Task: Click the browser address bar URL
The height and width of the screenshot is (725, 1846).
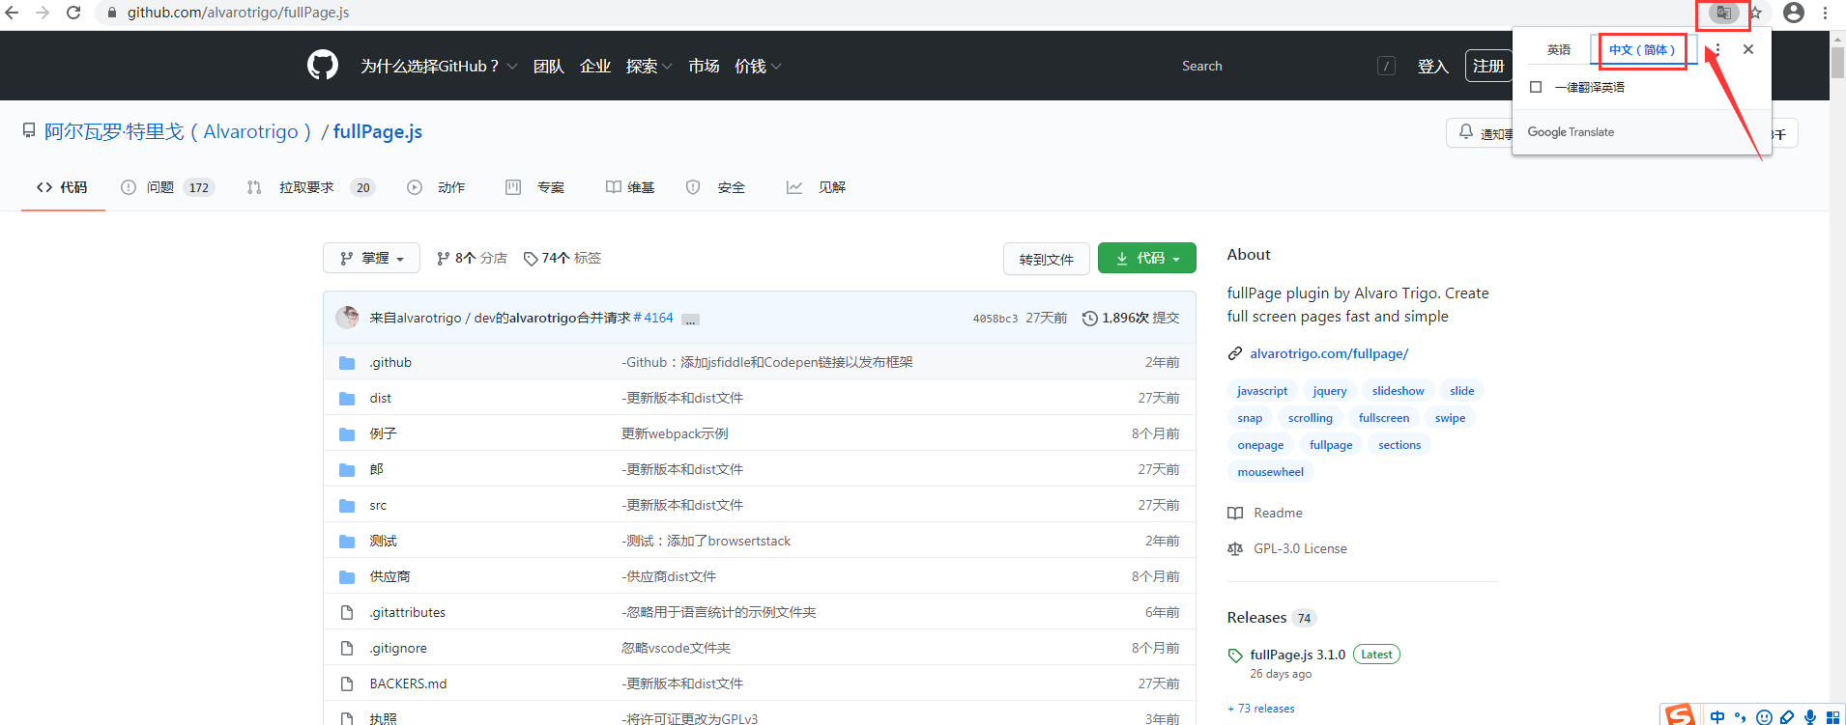Action: (x=239, y=13)
